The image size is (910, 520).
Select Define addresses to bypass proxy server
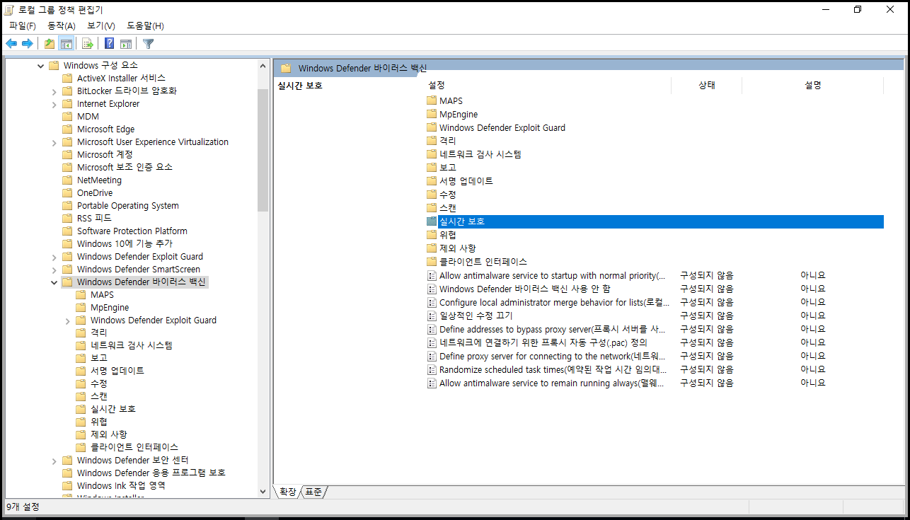coord(552,329)
